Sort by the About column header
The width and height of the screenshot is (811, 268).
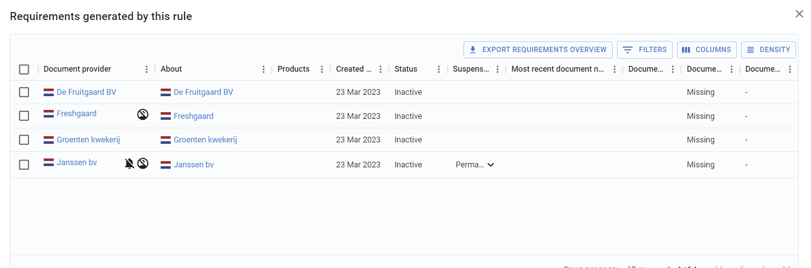tap(171, 69)
